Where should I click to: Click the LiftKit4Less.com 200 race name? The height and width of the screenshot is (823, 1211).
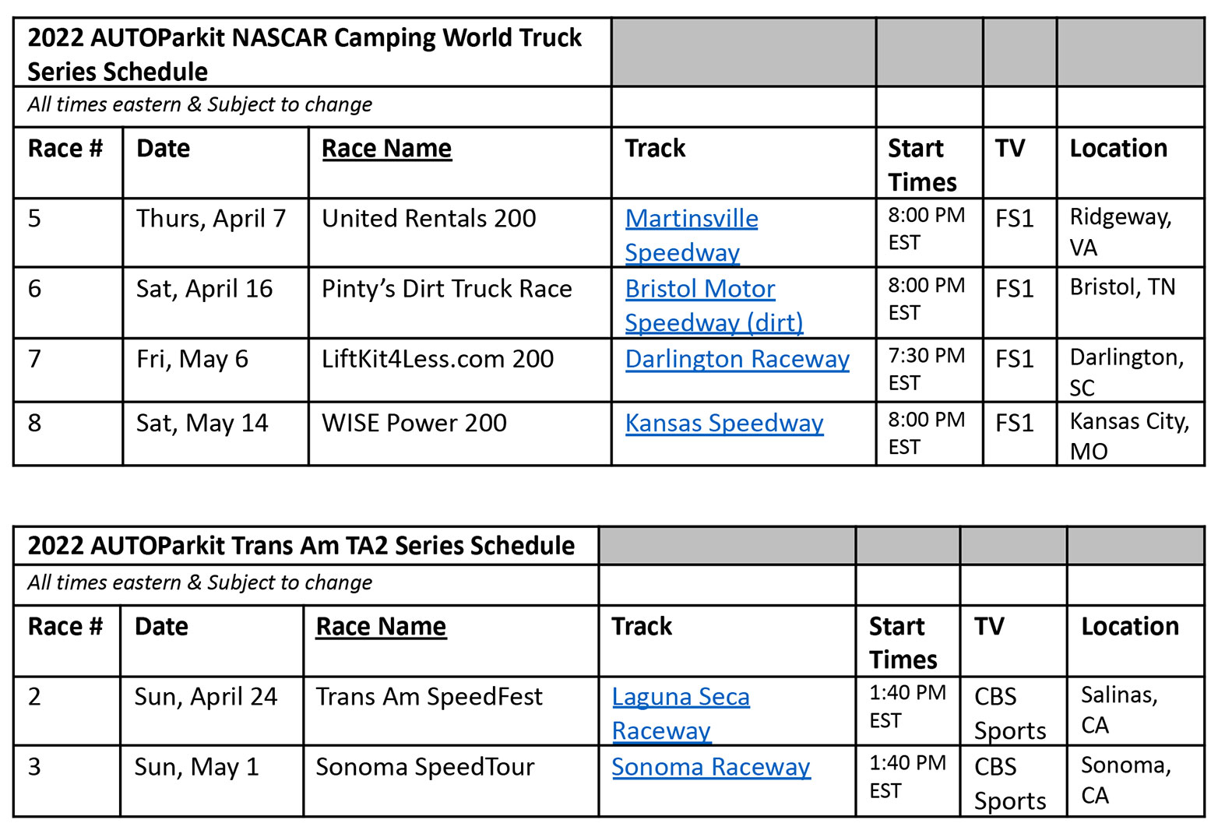(437, 359)
